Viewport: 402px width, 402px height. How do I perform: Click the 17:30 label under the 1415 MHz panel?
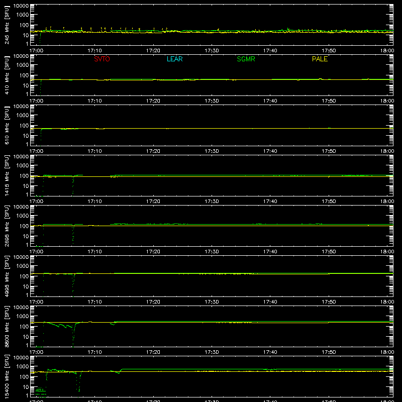point(212,202)
